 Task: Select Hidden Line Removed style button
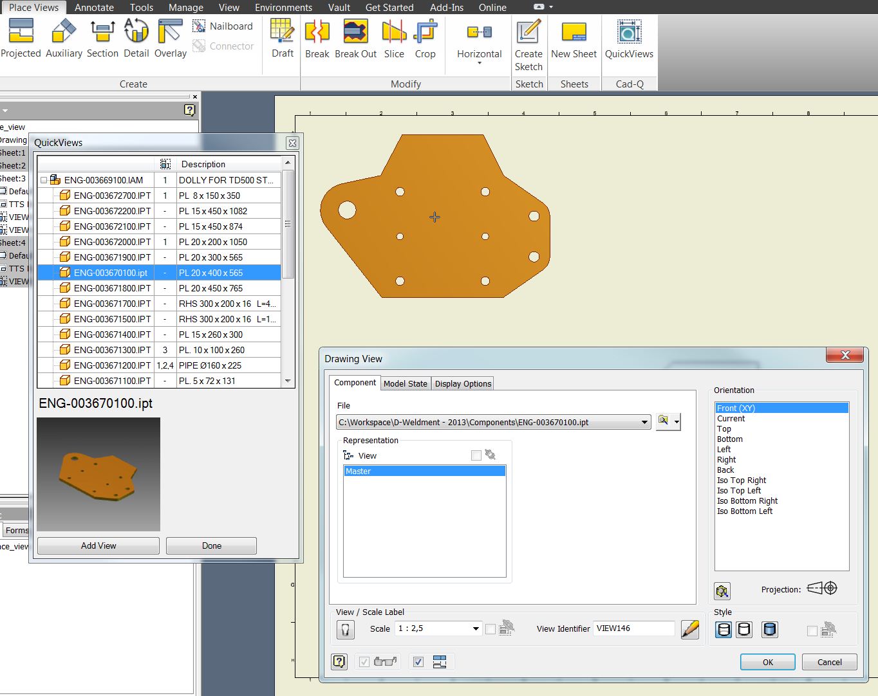pos(744,629)
